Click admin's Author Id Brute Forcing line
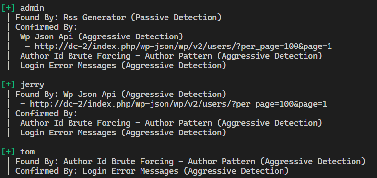 (171, 56)
